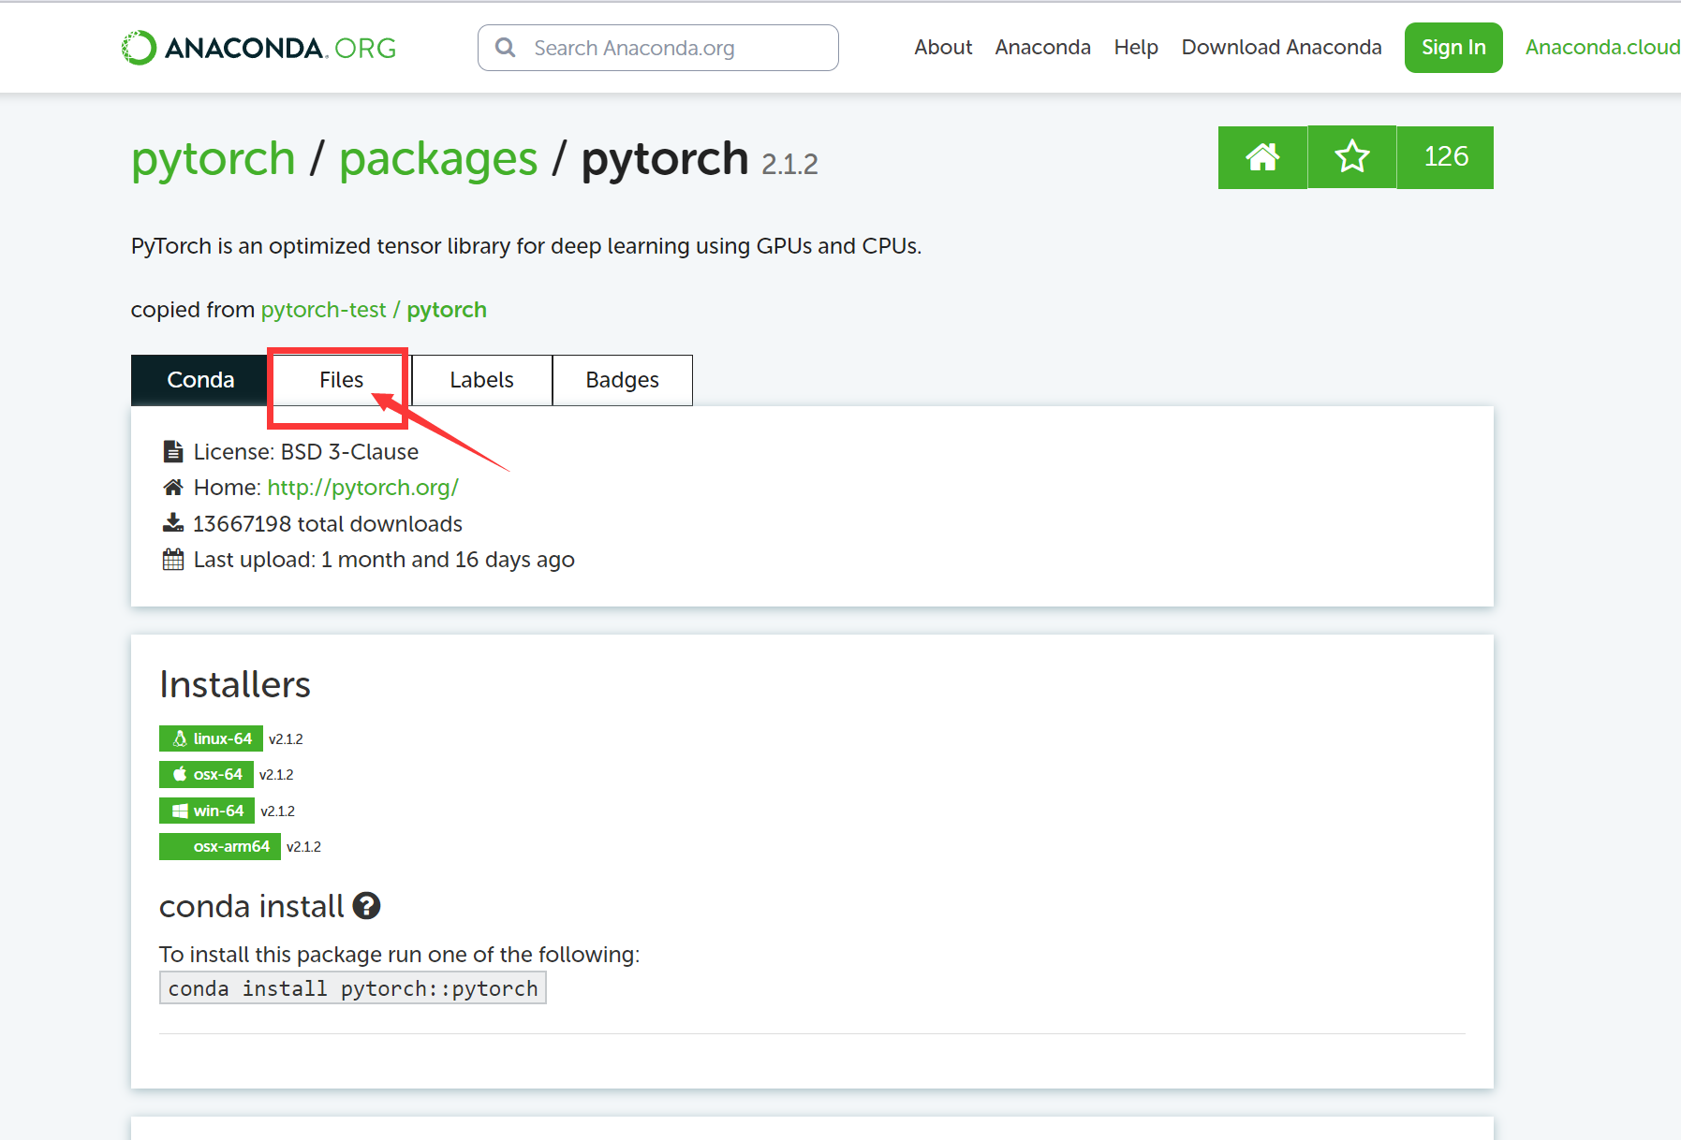Click the Linux penguin icon

pos(180,738)
